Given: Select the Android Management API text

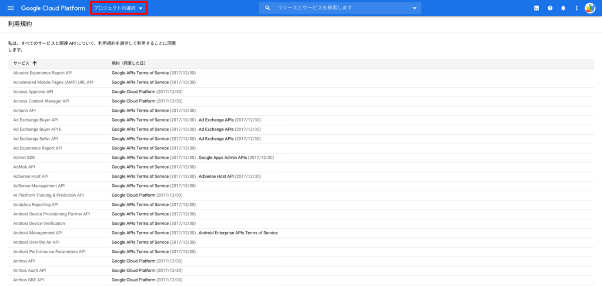Looking at the screenshot, I should tap(38, 233).
